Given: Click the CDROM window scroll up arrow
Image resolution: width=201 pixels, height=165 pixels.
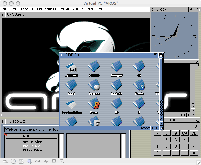Looking at the screenshot, I should coord(161,119).
